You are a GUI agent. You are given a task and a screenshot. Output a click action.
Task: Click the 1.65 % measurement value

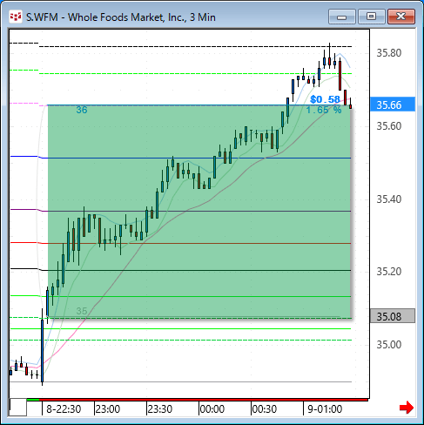(324, 110)
